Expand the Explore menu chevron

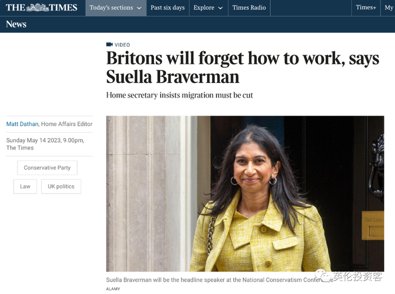221,8
